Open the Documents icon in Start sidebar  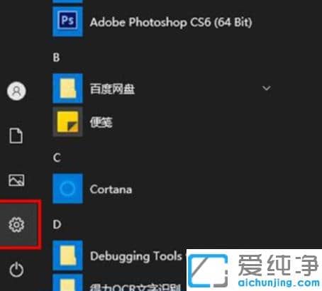coord(16,136)
